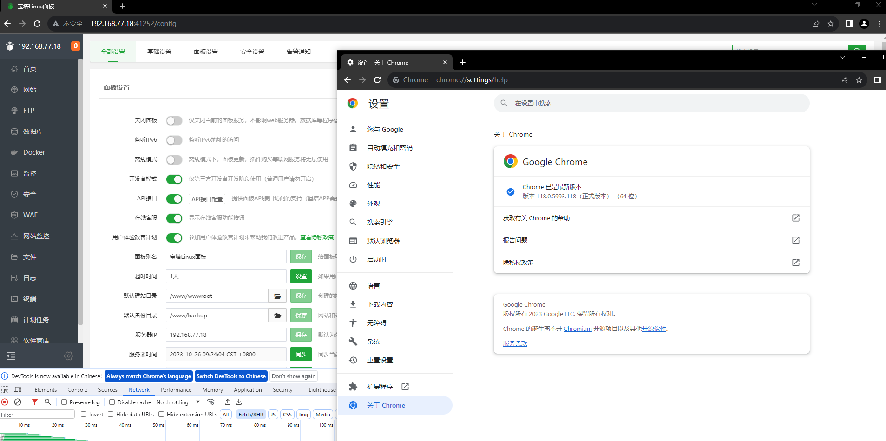Browse for the default backup directory folder

pos(277,315)
